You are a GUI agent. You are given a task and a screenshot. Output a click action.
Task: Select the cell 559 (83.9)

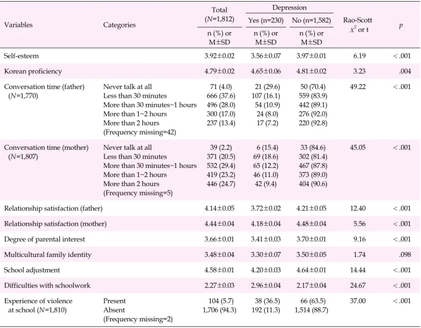click(313, 96)
